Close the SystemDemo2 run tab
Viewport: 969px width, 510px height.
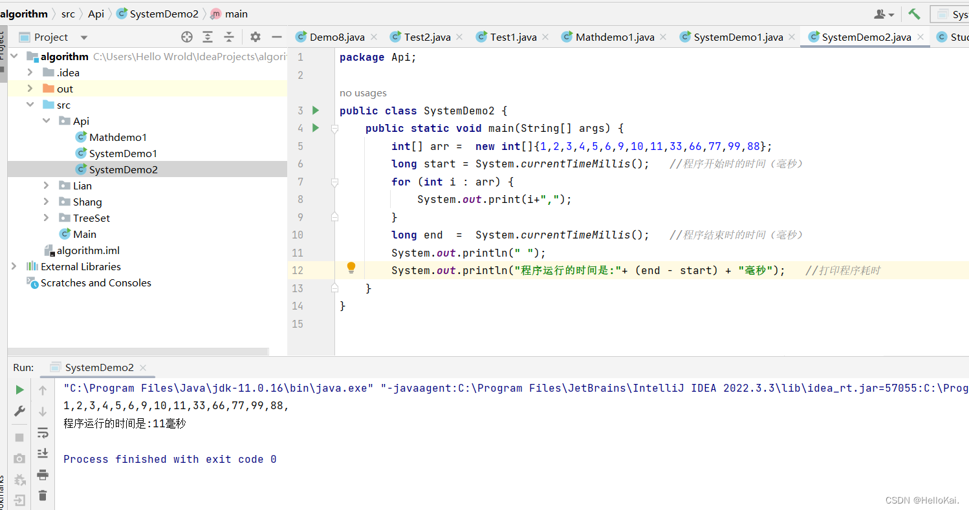143,368
